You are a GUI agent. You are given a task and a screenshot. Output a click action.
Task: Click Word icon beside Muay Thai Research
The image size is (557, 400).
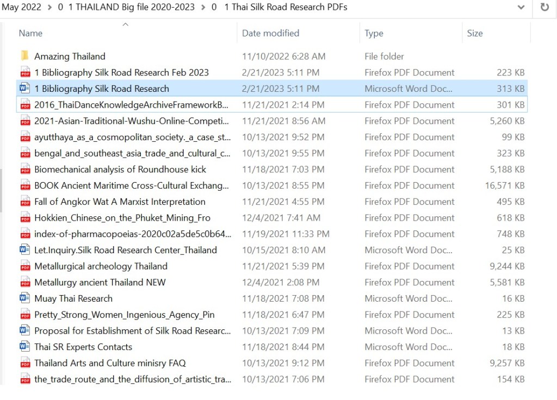[x=24, y=298]
